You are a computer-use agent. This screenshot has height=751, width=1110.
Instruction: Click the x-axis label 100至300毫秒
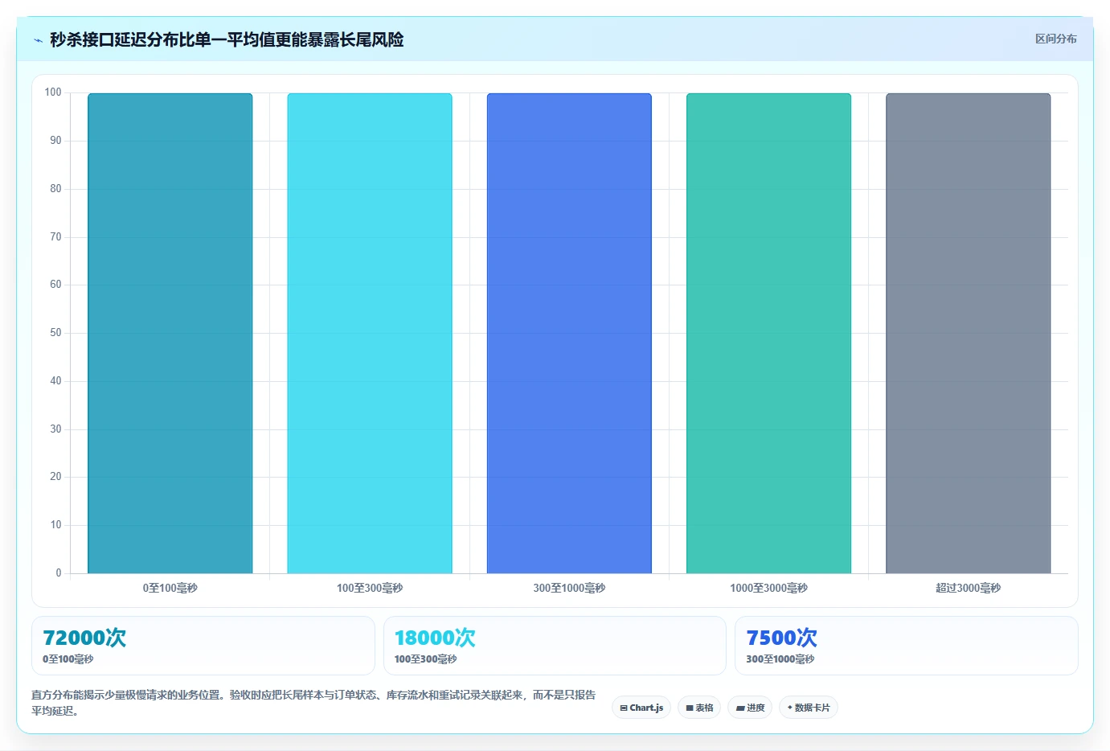370,588
